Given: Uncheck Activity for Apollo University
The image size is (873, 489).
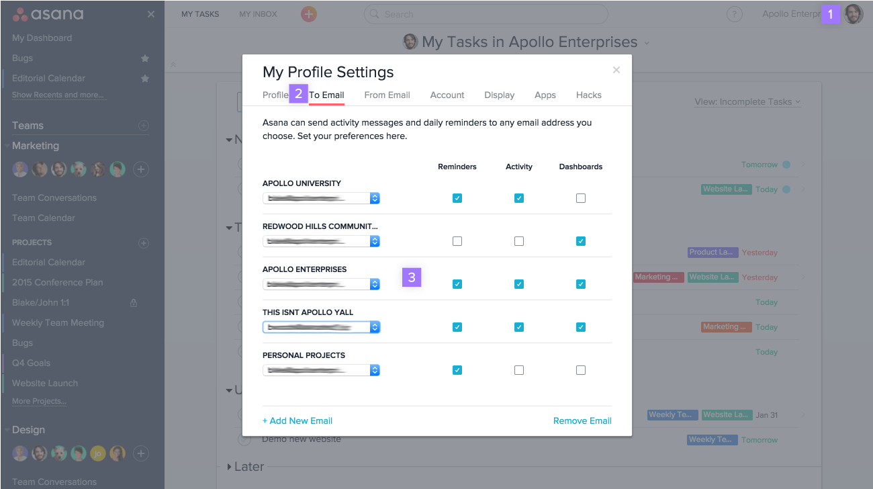Looking at the screenshot, I should click(519, 198).
